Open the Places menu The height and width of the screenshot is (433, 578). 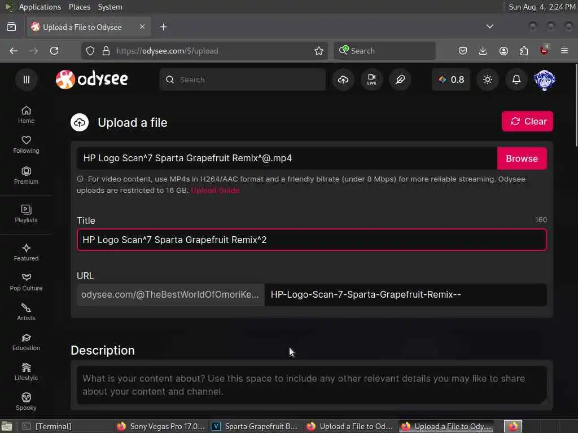coord(79,7)
